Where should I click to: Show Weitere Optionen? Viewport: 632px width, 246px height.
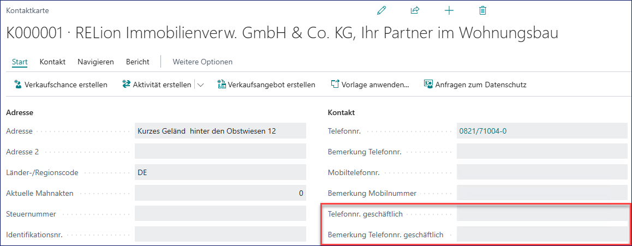pyautogui.click(x=202, y=62)
